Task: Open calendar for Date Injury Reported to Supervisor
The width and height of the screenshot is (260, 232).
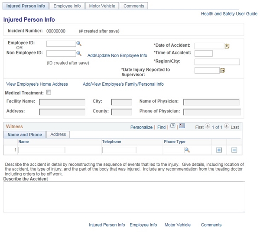Action: (222, 71)
